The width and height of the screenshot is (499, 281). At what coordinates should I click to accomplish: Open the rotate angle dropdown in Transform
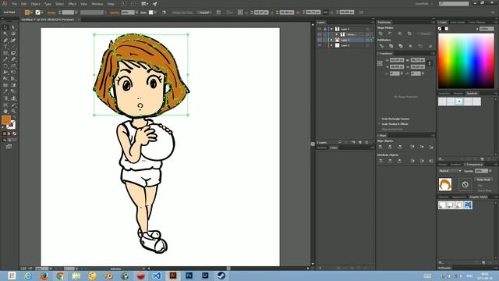click(x=402, y=73)
